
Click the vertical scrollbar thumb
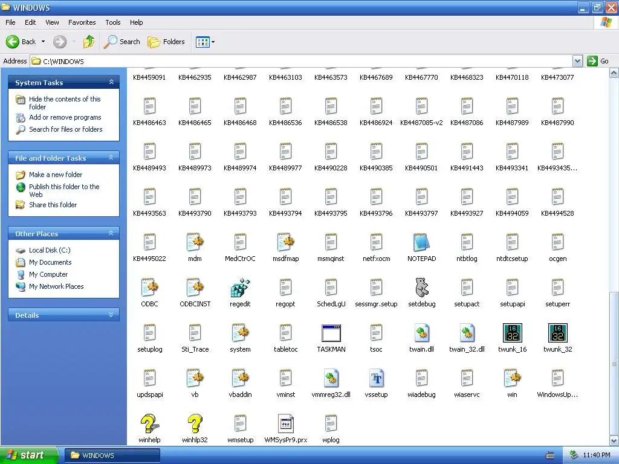tap(614, 363)
